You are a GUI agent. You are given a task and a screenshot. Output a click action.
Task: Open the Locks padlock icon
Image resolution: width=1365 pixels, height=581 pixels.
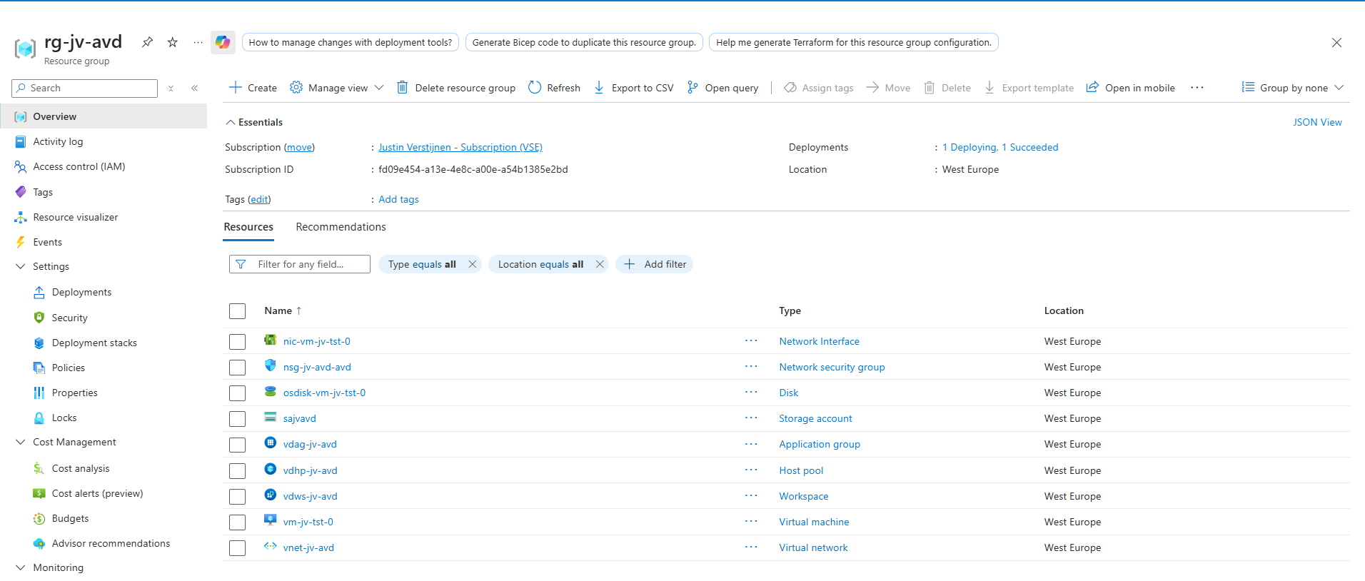point(39,418)
